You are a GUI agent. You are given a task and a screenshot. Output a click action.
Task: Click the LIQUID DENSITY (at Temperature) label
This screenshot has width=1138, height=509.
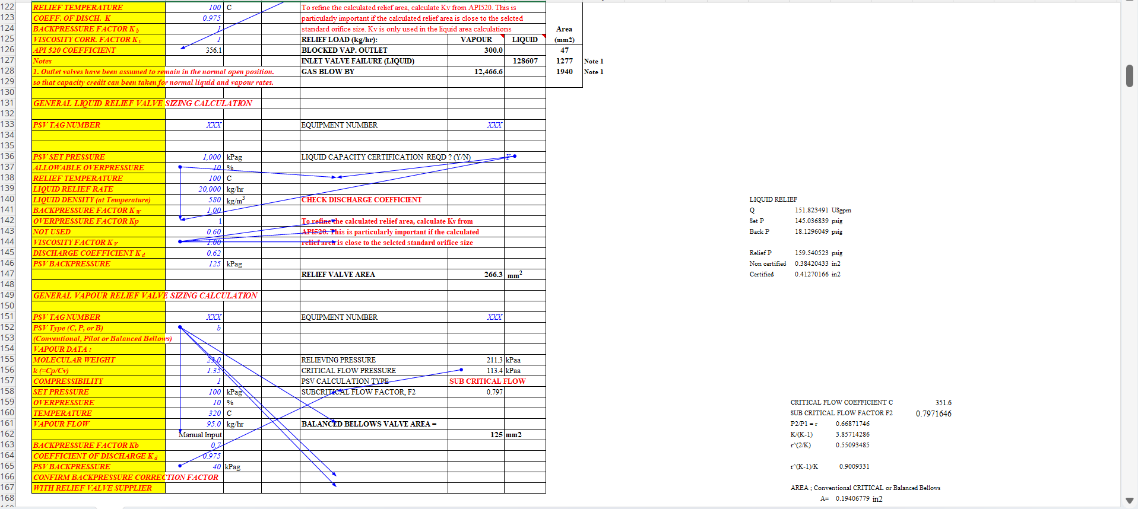pyautogui.click(x=99, y=200)
